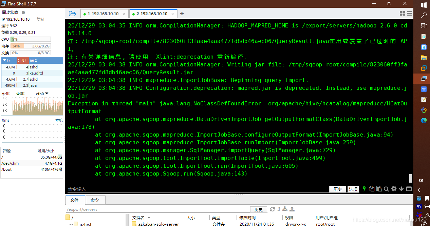Open the WPS Writer taskbar icon
The image size is (430, 226).
[x=424, y=89]
